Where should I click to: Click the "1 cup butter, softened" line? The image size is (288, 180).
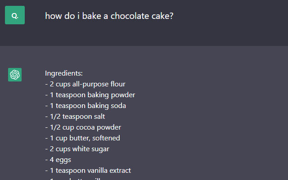click(x=82, y=138)
